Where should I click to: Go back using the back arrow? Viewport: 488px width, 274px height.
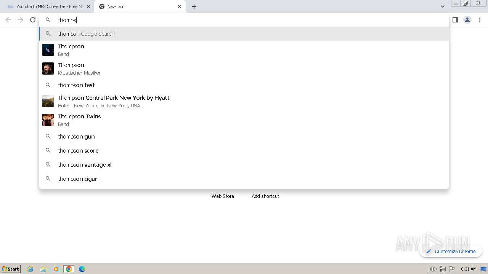[8, 20]
